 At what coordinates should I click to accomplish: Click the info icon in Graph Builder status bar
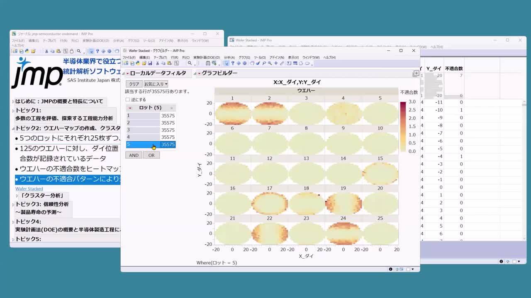point(390,269)
